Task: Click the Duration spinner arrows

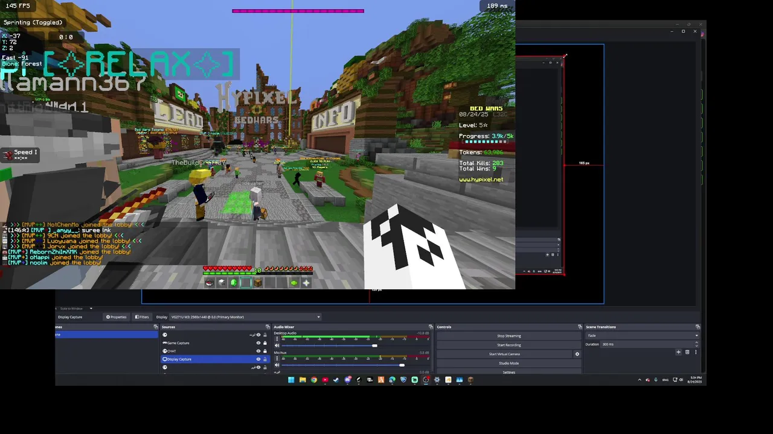Action: [696, 344]
